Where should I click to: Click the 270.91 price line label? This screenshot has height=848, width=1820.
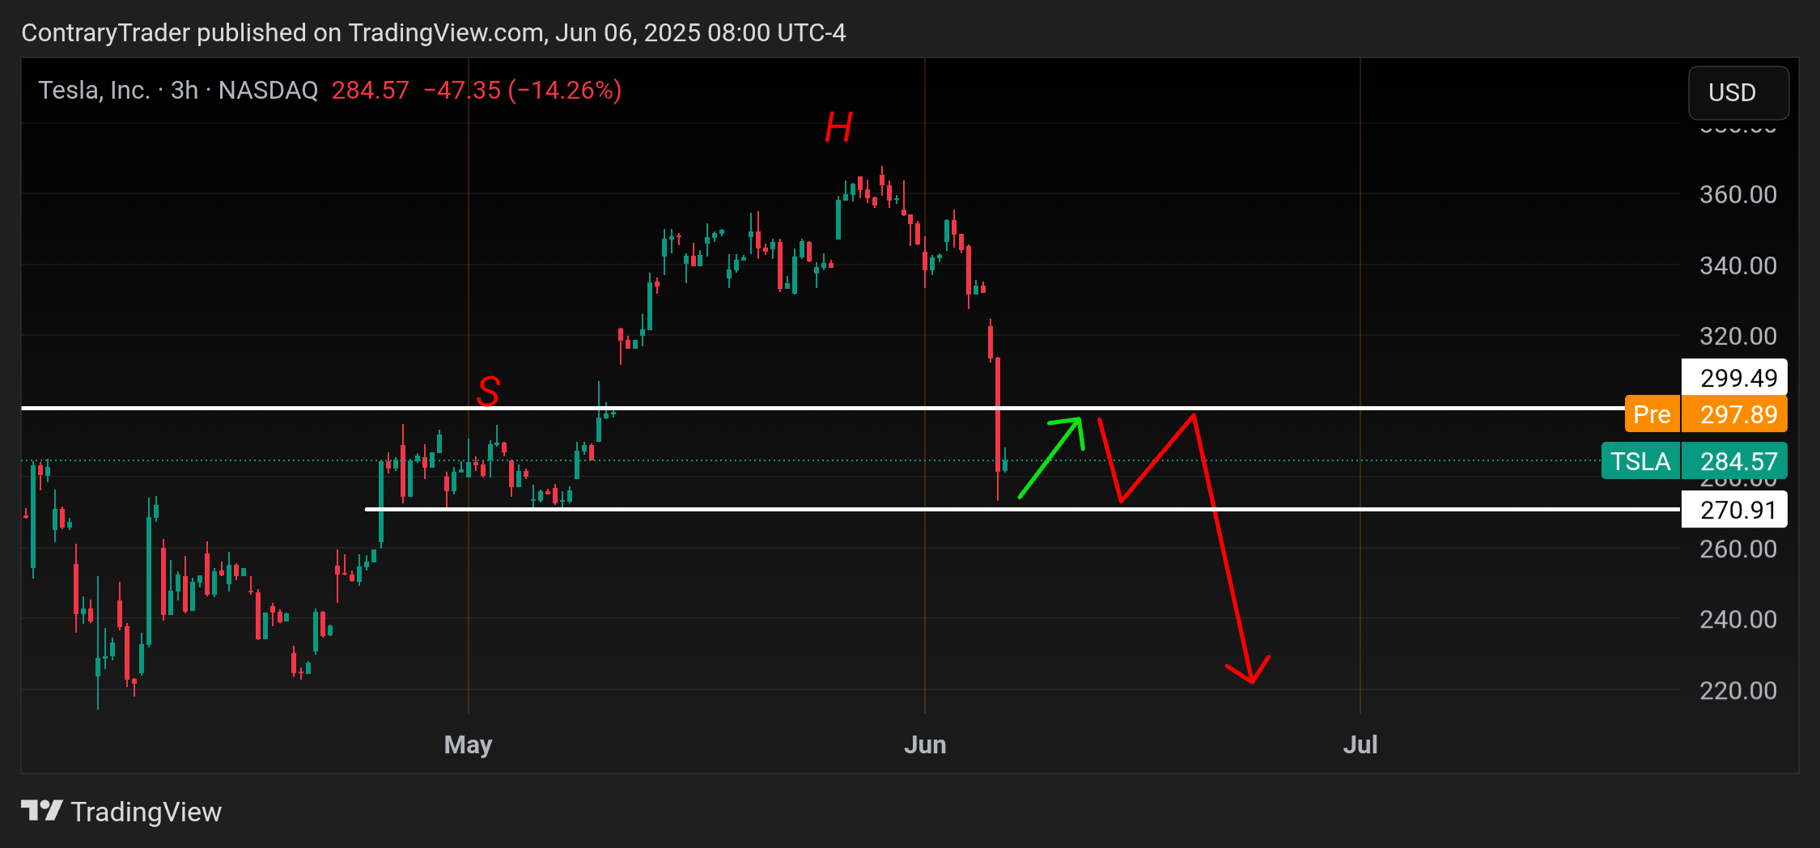1734,510
